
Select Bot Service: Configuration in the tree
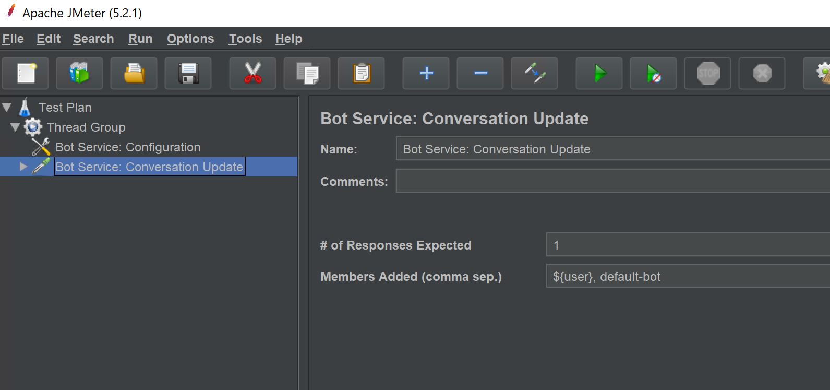pos(128,147)
